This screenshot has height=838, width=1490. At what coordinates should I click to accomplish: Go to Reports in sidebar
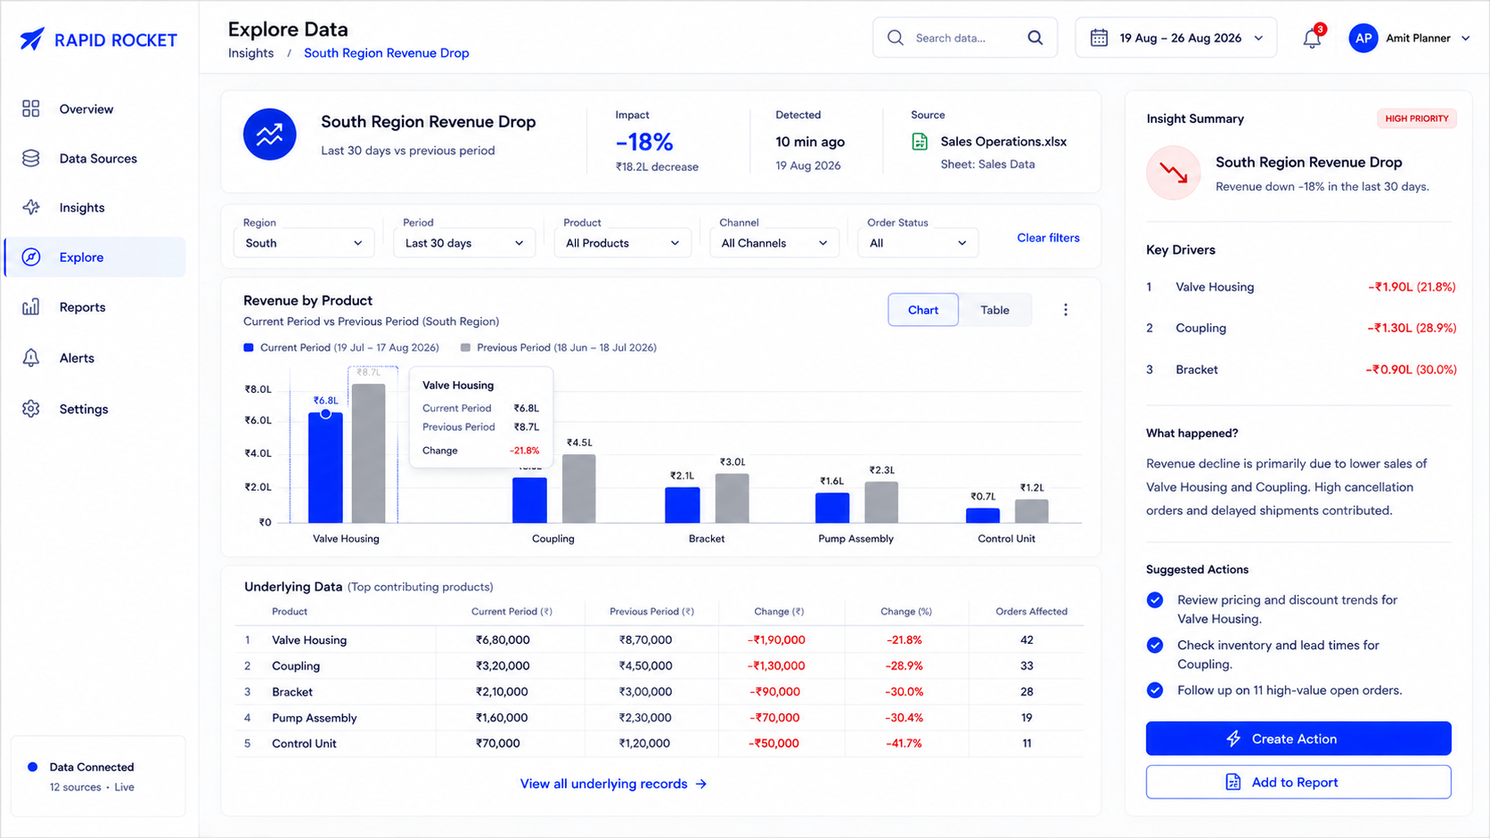point(95,307)
